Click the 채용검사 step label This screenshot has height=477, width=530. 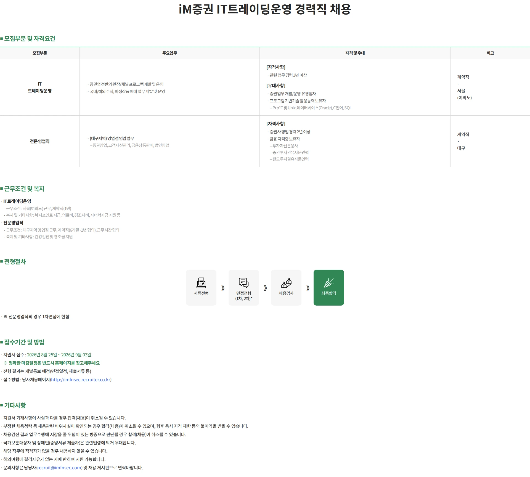(x=286, y=293)
